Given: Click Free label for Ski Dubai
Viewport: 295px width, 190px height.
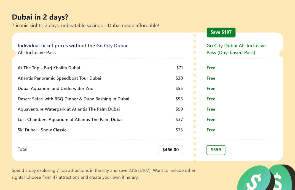Looking at the screenshot, I should point(211,130).
